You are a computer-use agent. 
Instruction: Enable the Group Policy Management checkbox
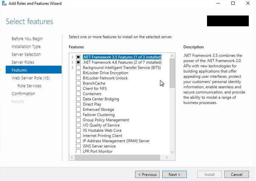78,120
